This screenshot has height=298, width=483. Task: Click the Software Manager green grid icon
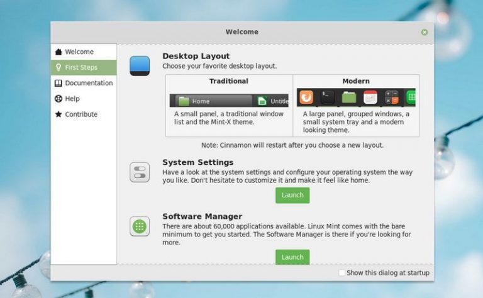[x=140, y=226]
